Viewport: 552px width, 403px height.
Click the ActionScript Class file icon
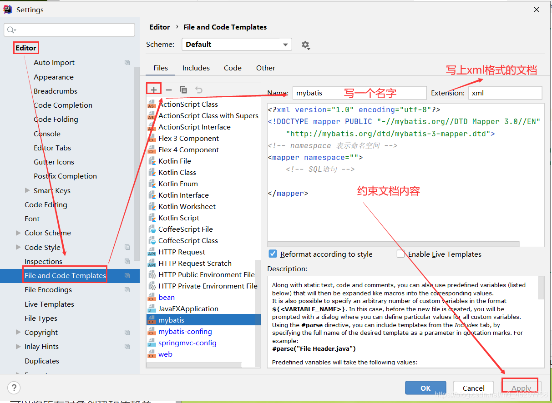click(x=152, y=104)
